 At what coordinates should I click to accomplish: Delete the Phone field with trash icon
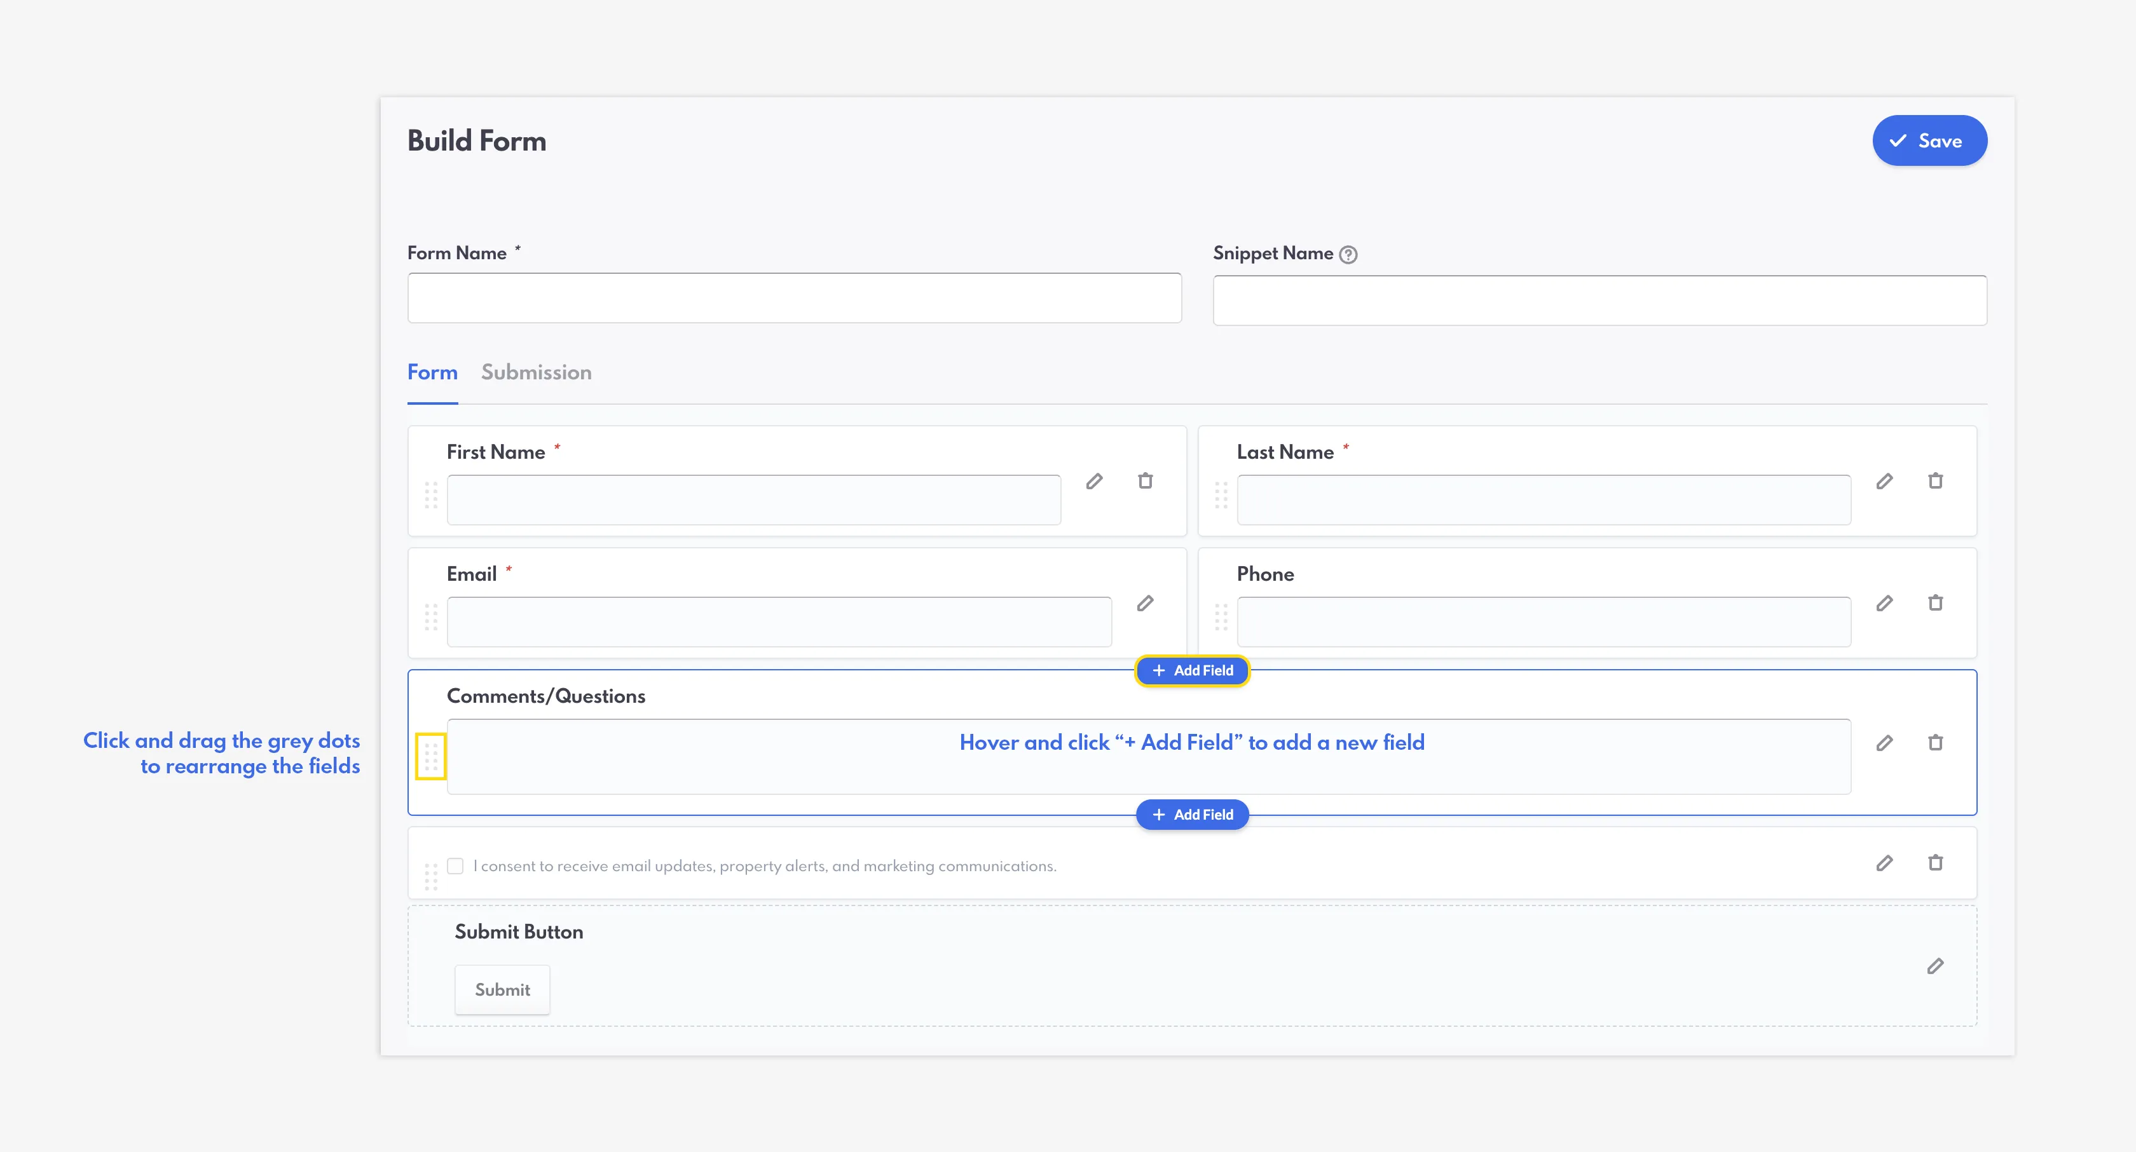pos(1935,604)
